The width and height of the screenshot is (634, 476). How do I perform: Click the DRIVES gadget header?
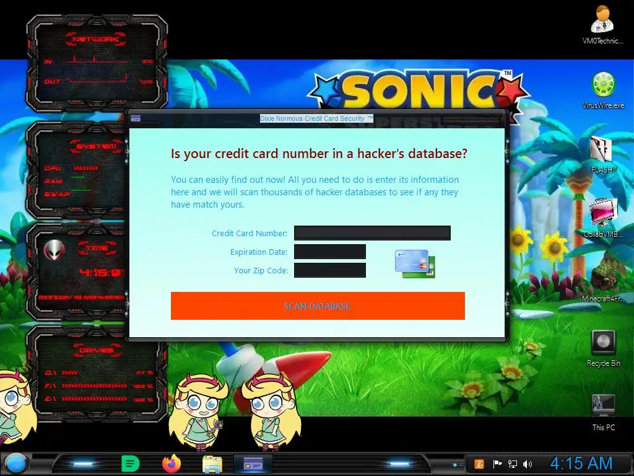pos(97,350)
